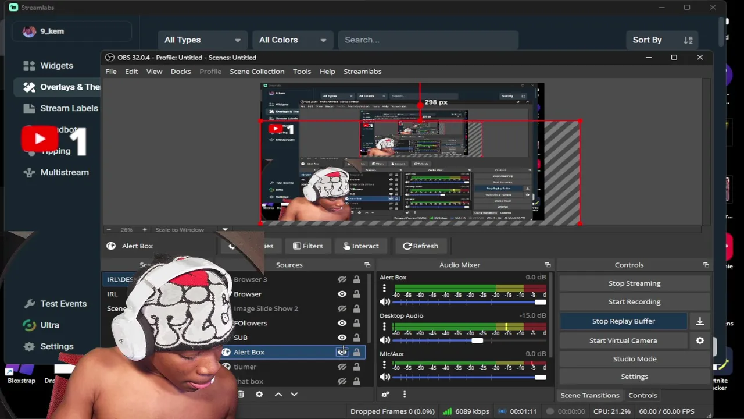Click Start Recording button

635,302
